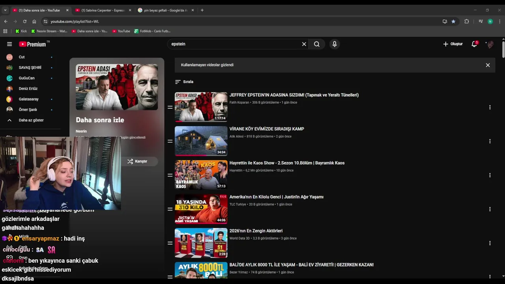Grab reorder handle of Hayrettin Kaos video

[x=170, y=175]
